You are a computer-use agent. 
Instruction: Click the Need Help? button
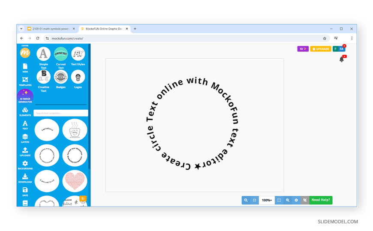(x=321, y=200)
